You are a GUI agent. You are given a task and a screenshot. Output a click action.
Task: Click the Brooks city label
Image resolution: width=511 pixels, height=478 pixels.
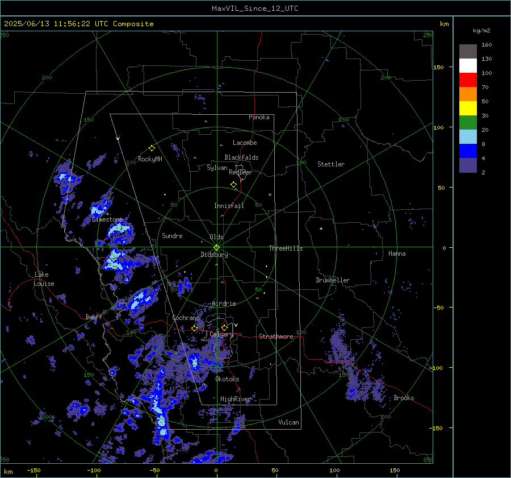pos(404,398)
